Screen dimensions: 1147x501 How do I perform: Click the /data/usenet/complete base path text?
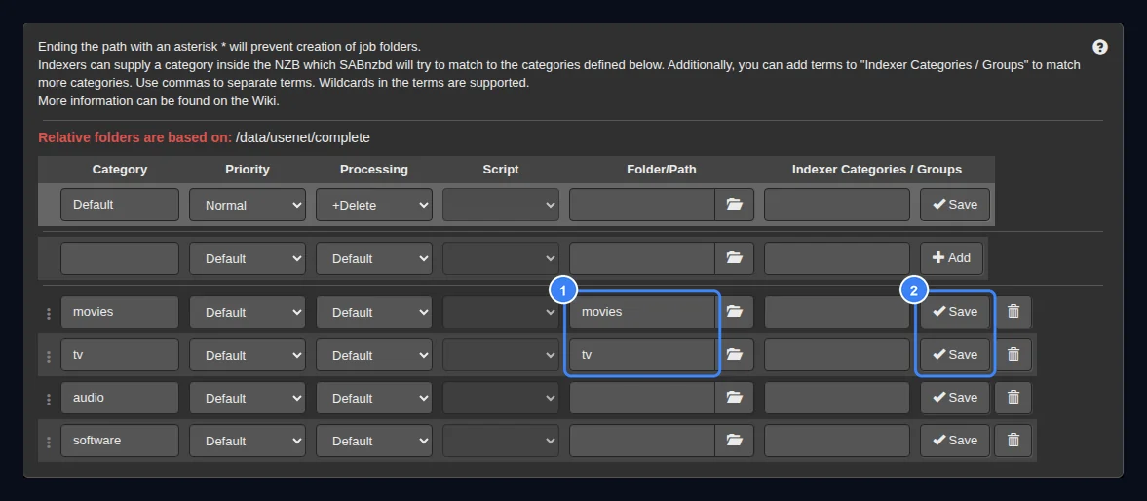303,137
